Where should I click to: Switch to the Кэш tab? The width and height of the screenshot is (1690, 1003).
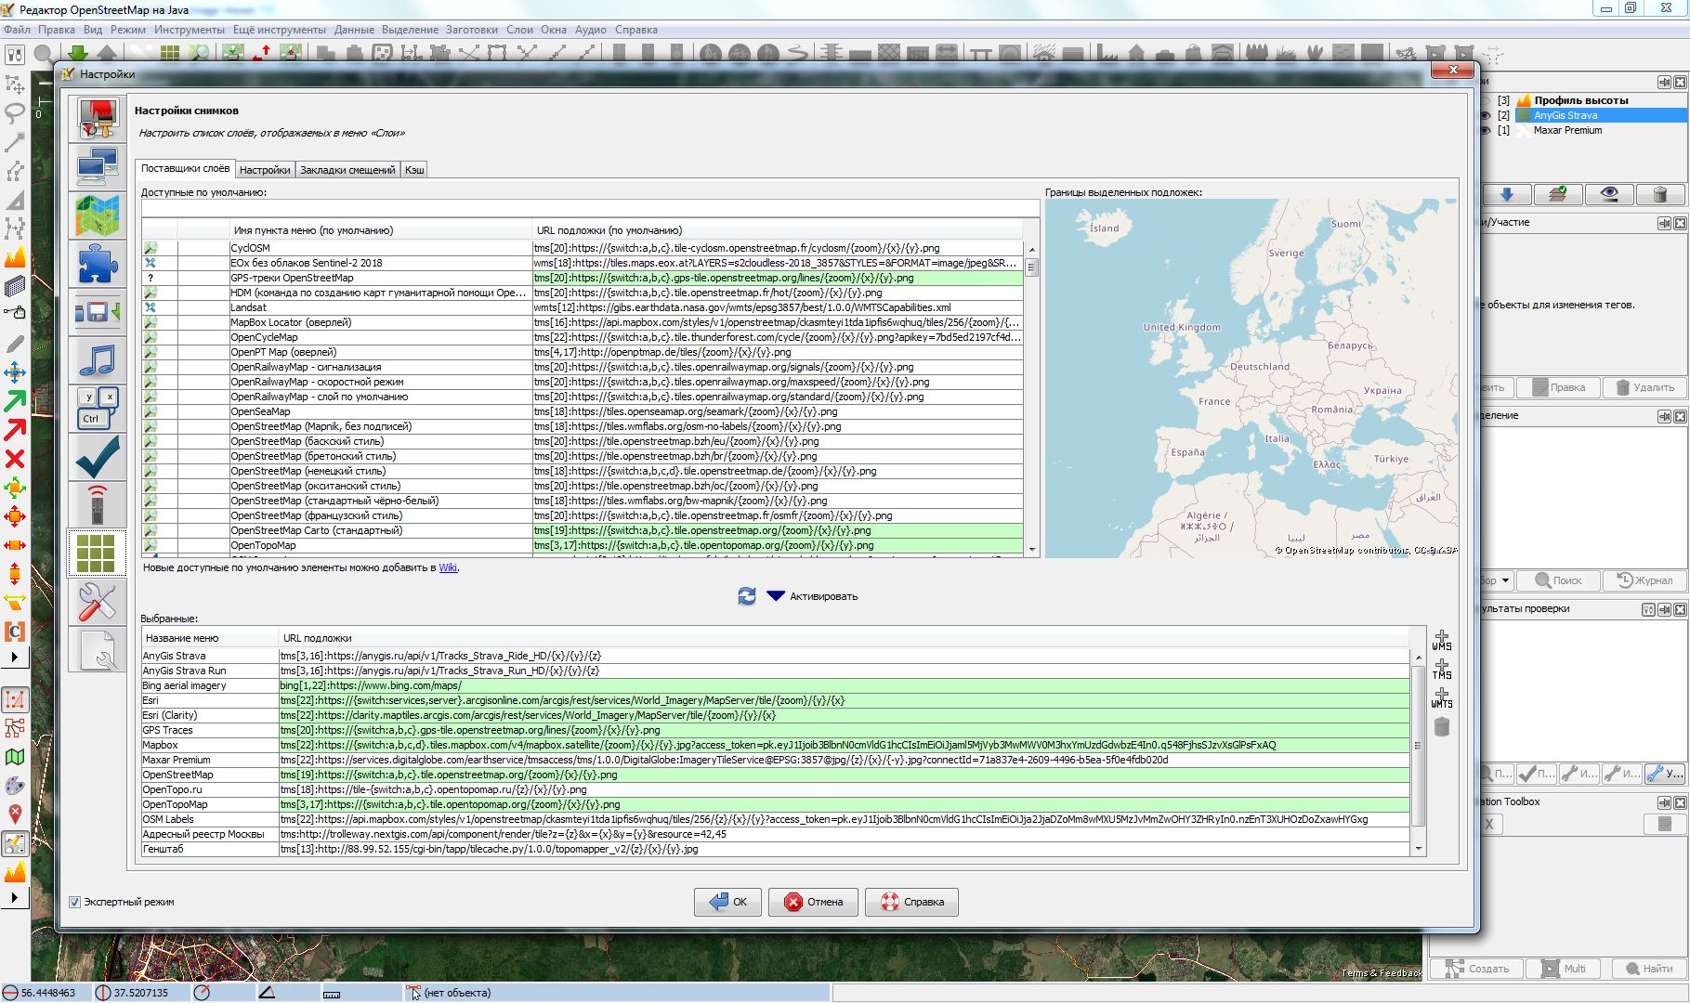click(x=414, y=170)
